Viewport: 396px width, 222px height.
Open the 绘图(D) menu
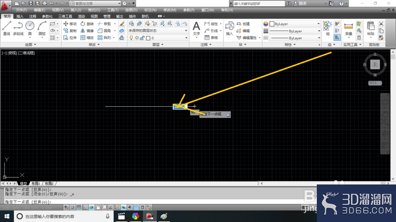click(x=131, y=10)
